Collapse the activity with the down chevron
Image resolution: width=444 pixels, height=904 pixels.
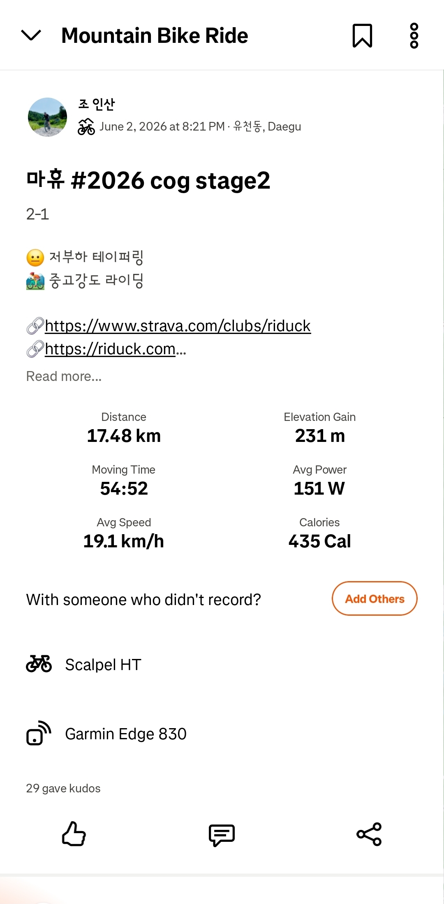point(31,35)
